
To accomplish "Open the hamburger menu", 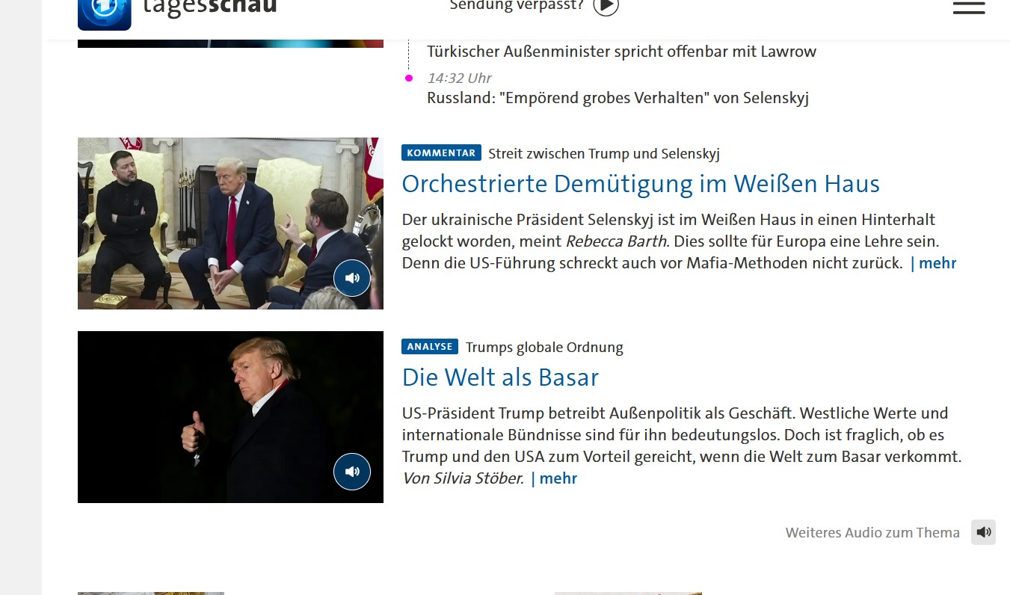I will [969, 7].
